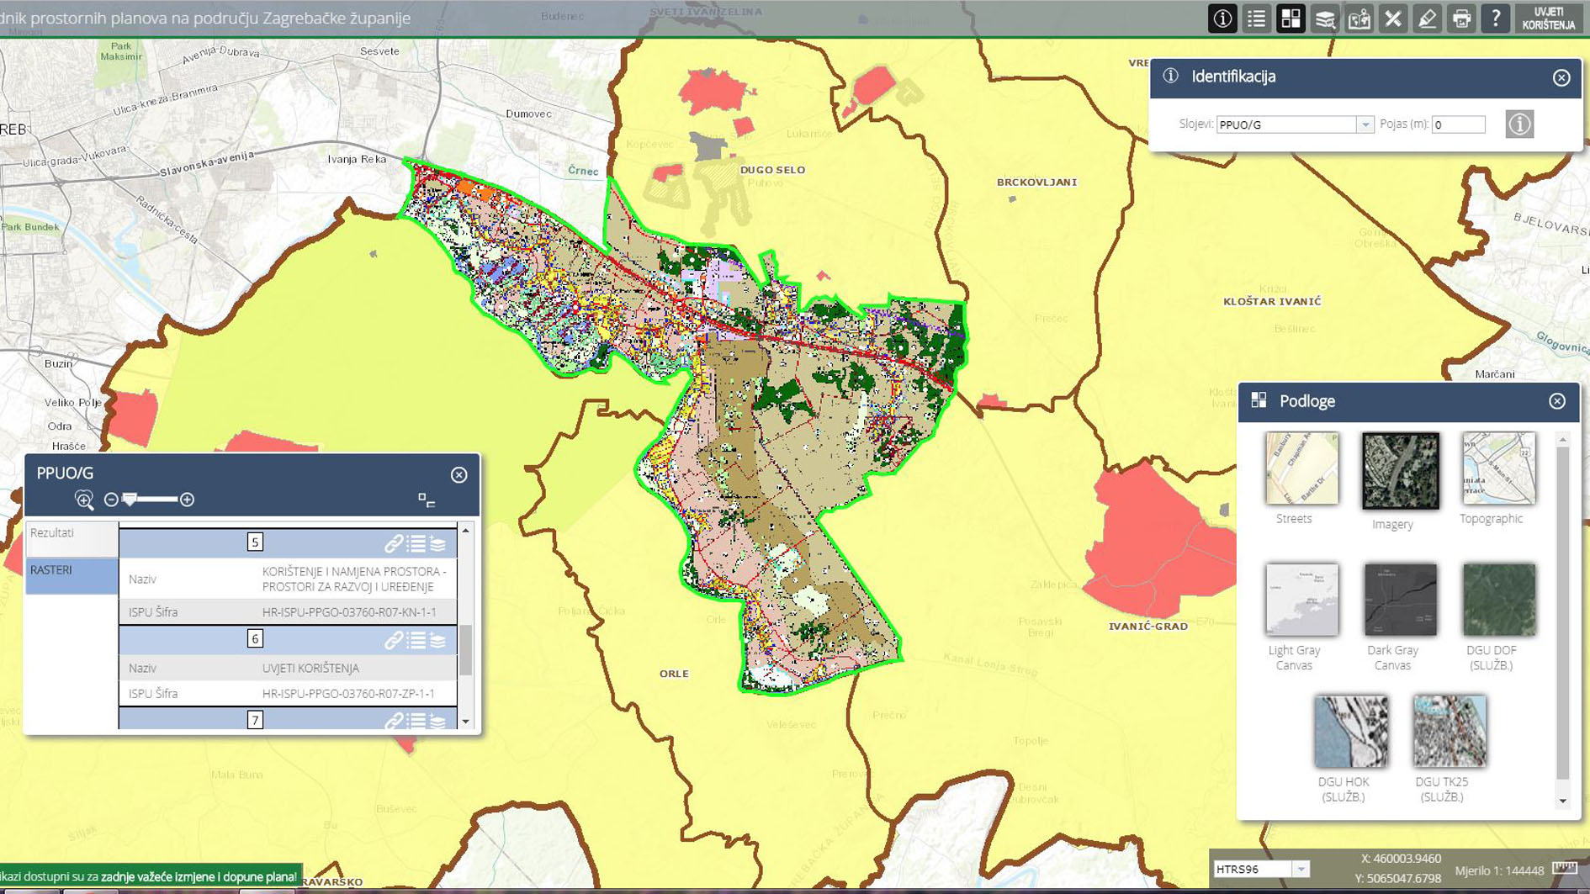1590x894 pixels.
Task: Select the DGU DOF (SLUŽB.) basemap
Action: [1499, 600]
